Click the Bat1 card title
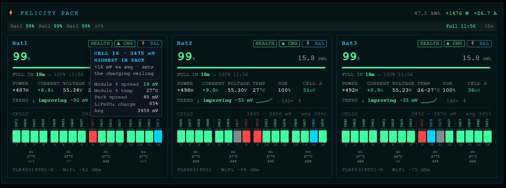Screen dimensions: 506x188 click(x=20, y=43)
